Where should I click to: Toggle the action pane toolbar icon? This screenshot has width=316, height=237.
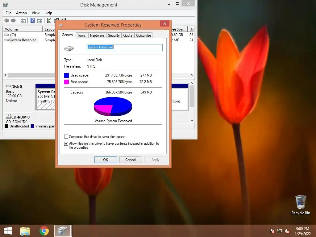[x=40, y=21]
